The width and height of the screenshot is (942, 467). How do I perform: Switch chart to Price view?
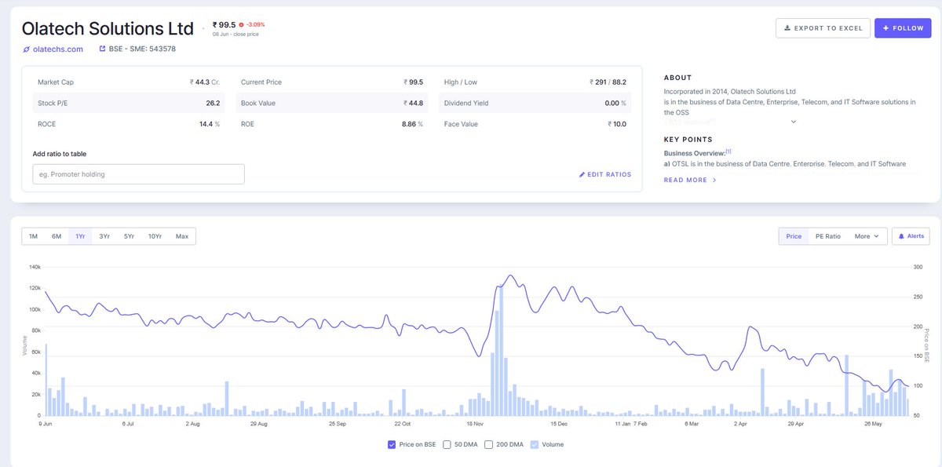tap(794, 236)
